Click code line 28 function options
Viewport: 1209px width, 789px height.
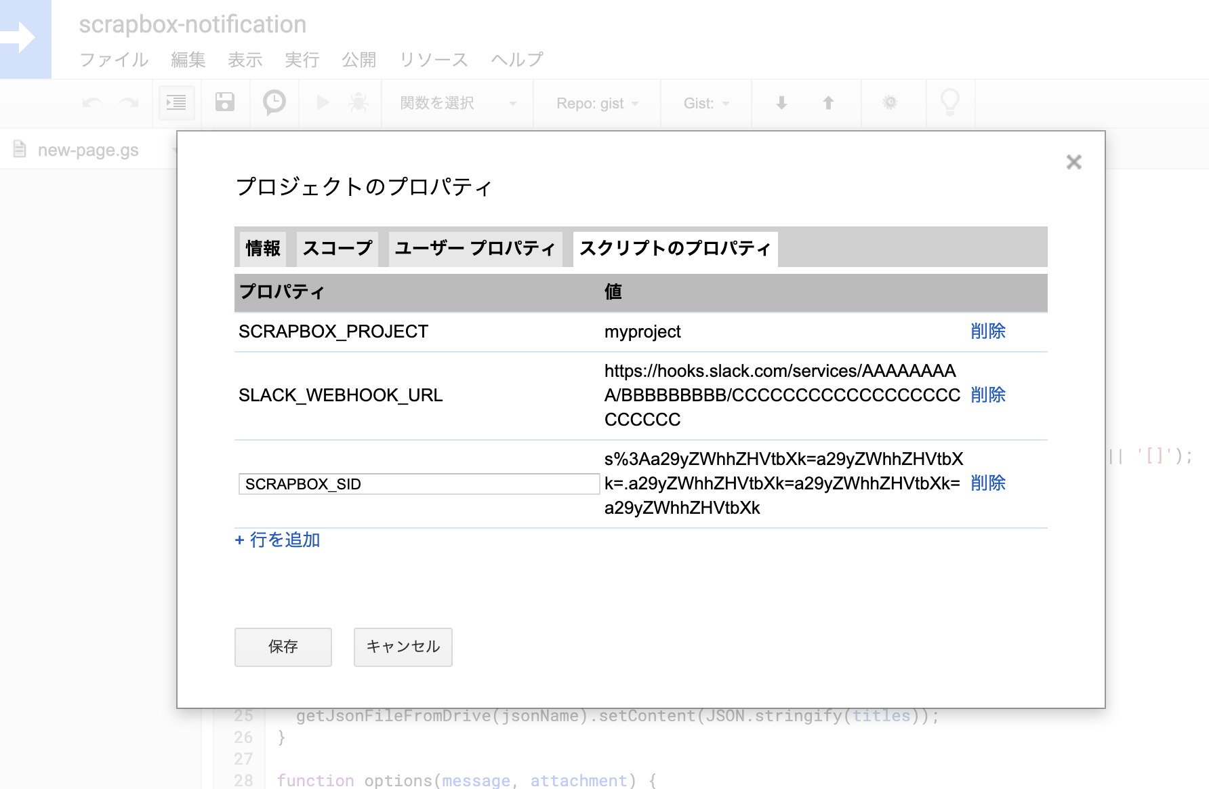click(x=467, y=780)
